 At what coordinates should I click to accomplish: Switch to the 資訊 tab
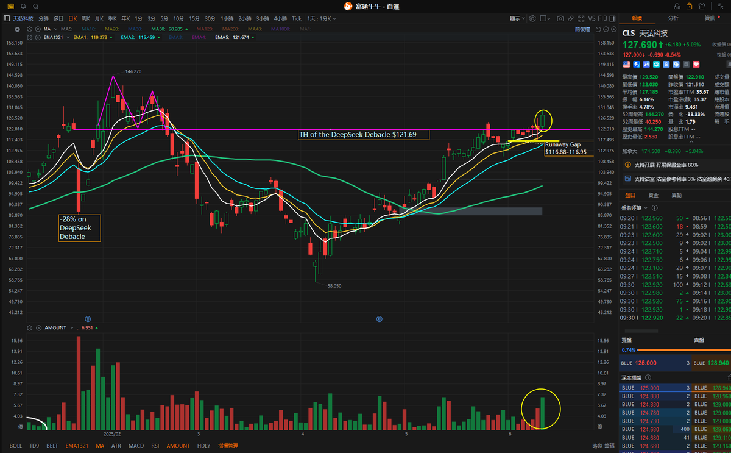(709, 18)
